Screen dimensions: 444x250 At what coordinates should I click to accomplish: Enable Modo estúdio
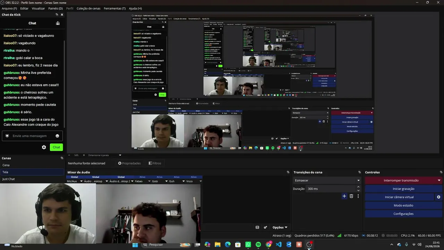(x=403, y=205)
